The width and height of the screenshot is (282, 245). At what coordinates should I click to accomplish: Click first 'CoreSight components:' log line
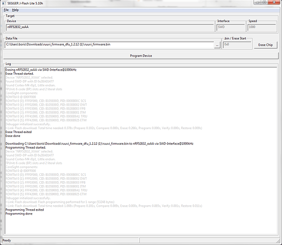click(22, 93)
